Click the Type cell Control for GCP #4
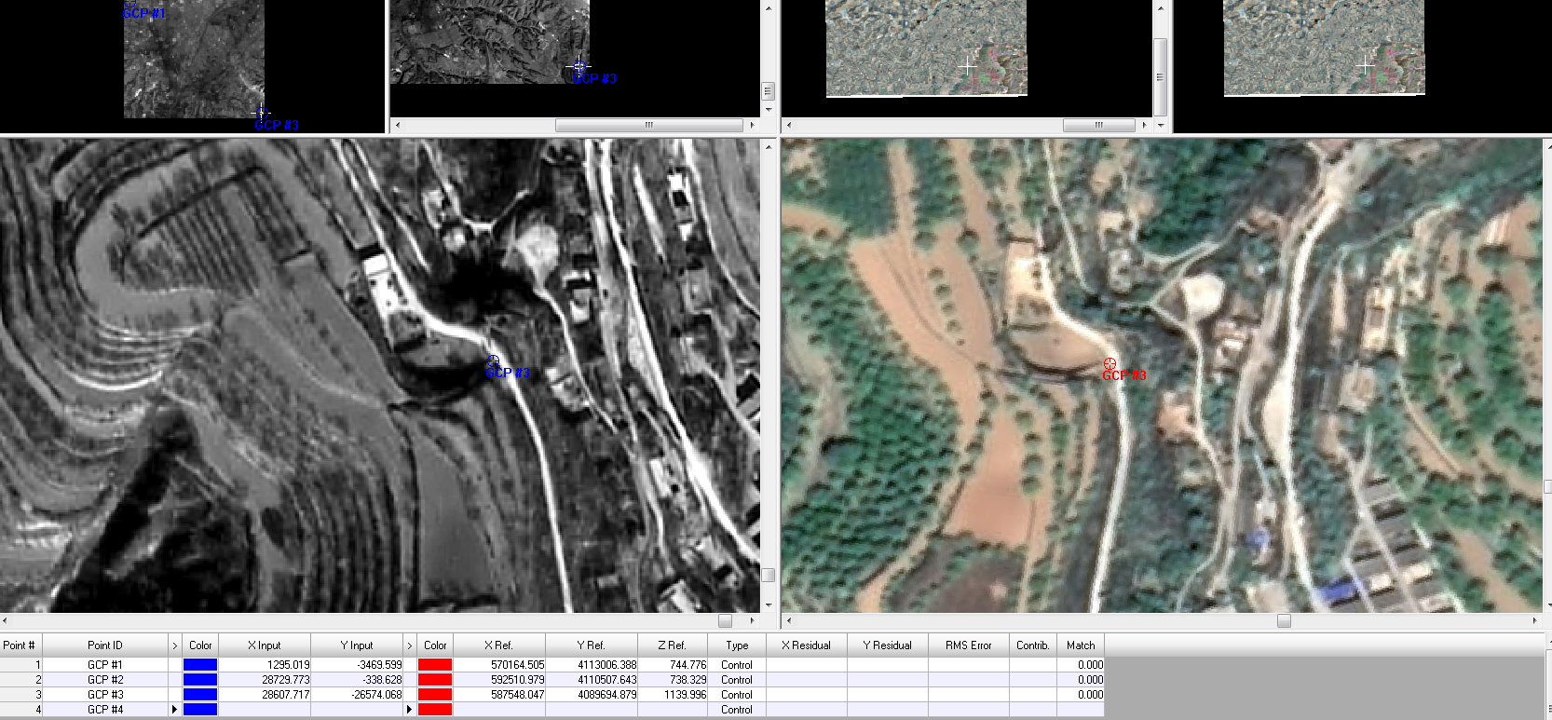This screenshot has height=720, width=1552. (737, 710)
